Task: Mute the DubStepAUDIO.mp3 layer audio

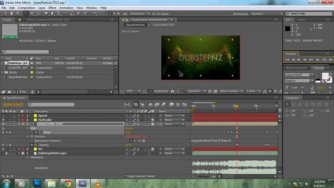Action: point(7,153)
